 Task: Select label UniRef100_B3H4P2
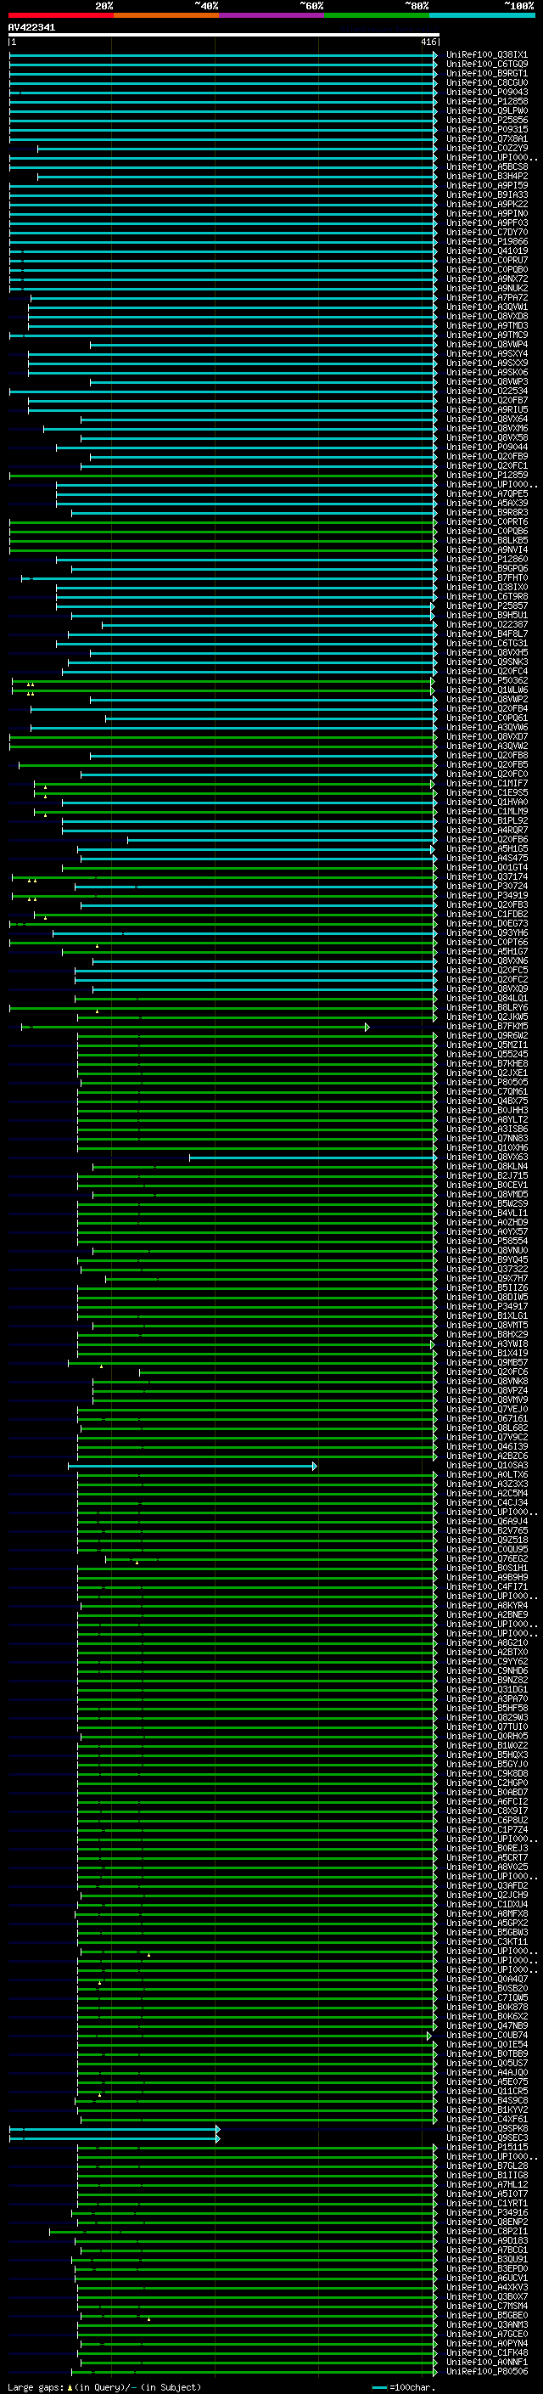487,177
